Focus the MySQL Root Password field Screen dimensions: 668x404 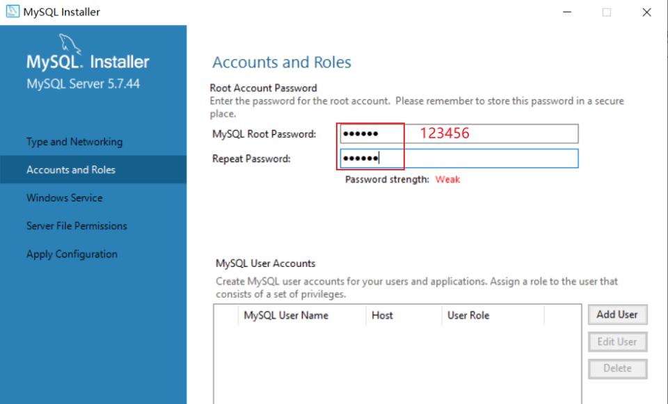click(x=459, y=134)
